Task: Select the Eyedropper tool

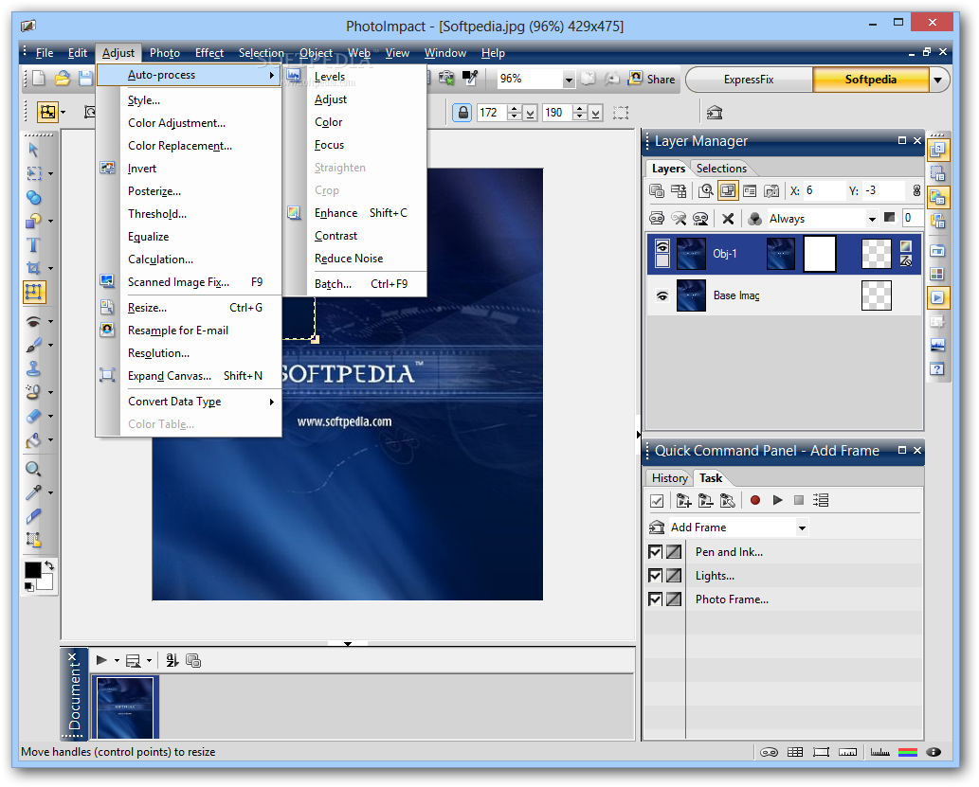Action: tap(33, 493)
